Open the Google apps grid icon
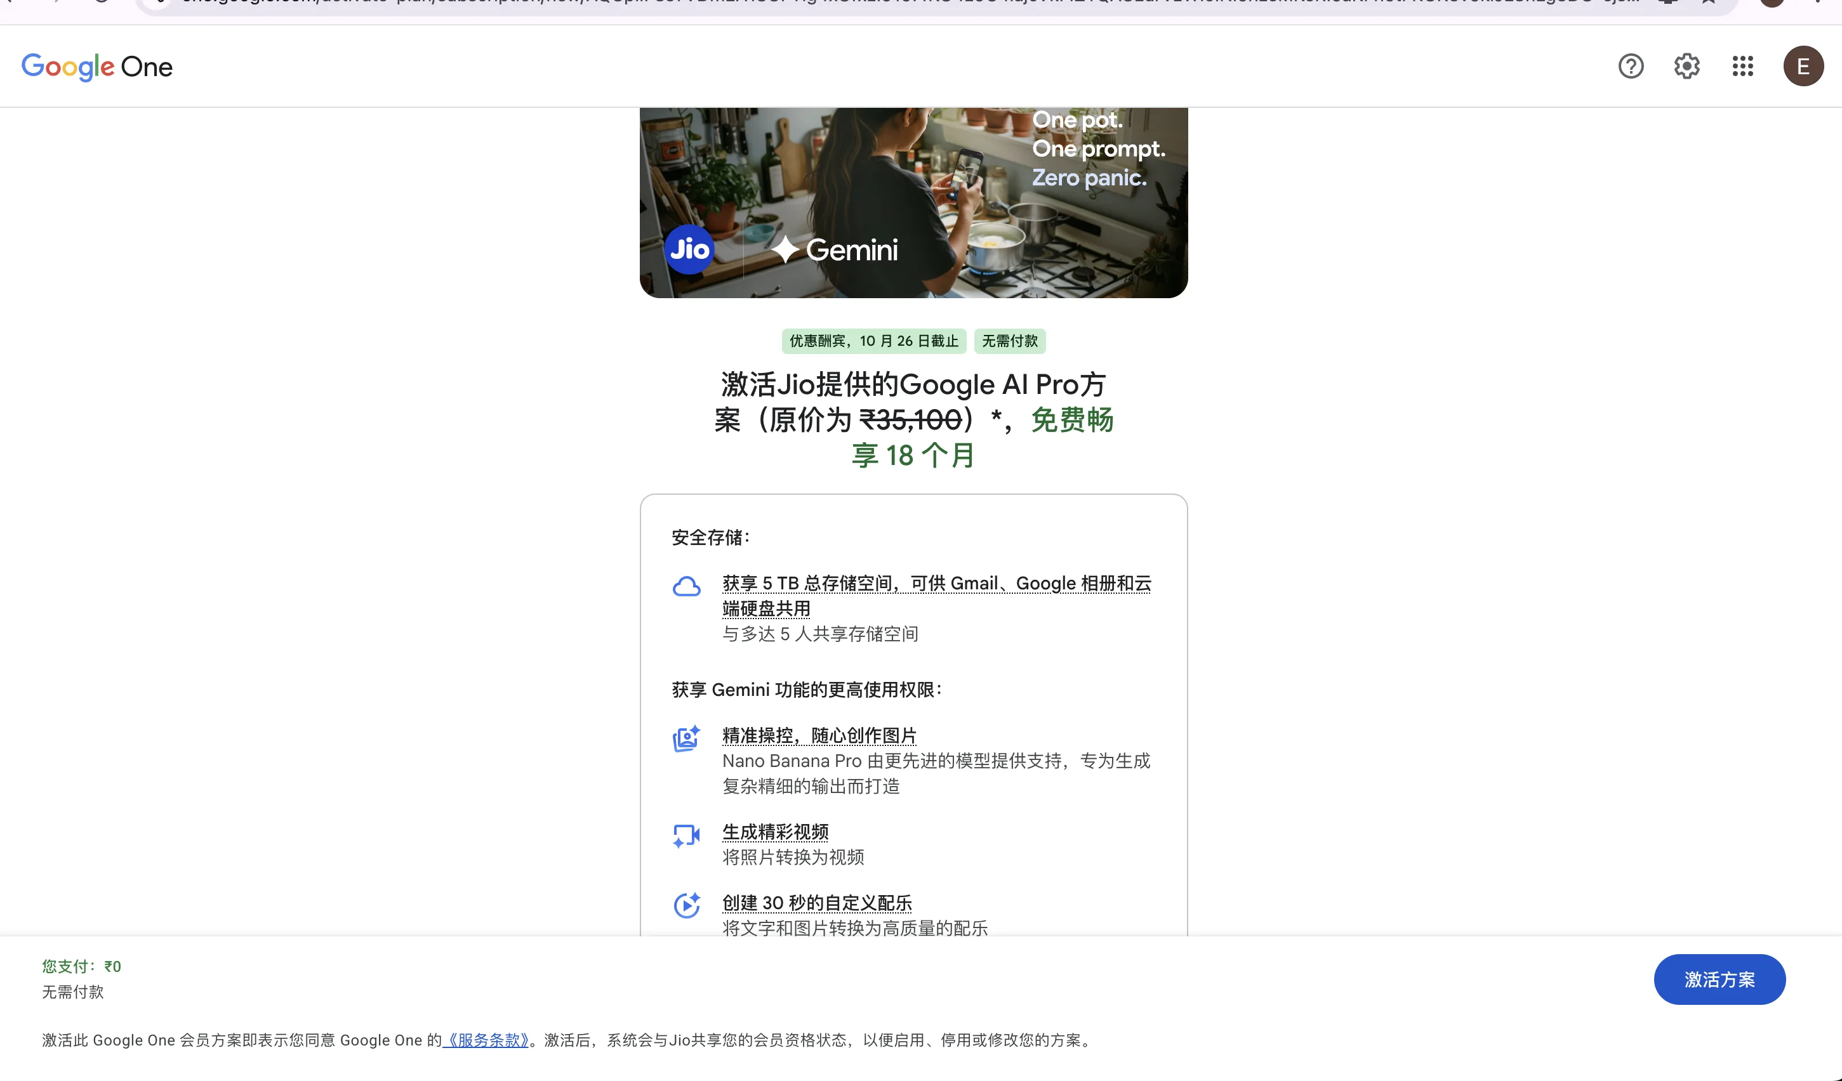Image resolution: width=1842 pixels, height=1081 pixels. tap(1742, 67)
